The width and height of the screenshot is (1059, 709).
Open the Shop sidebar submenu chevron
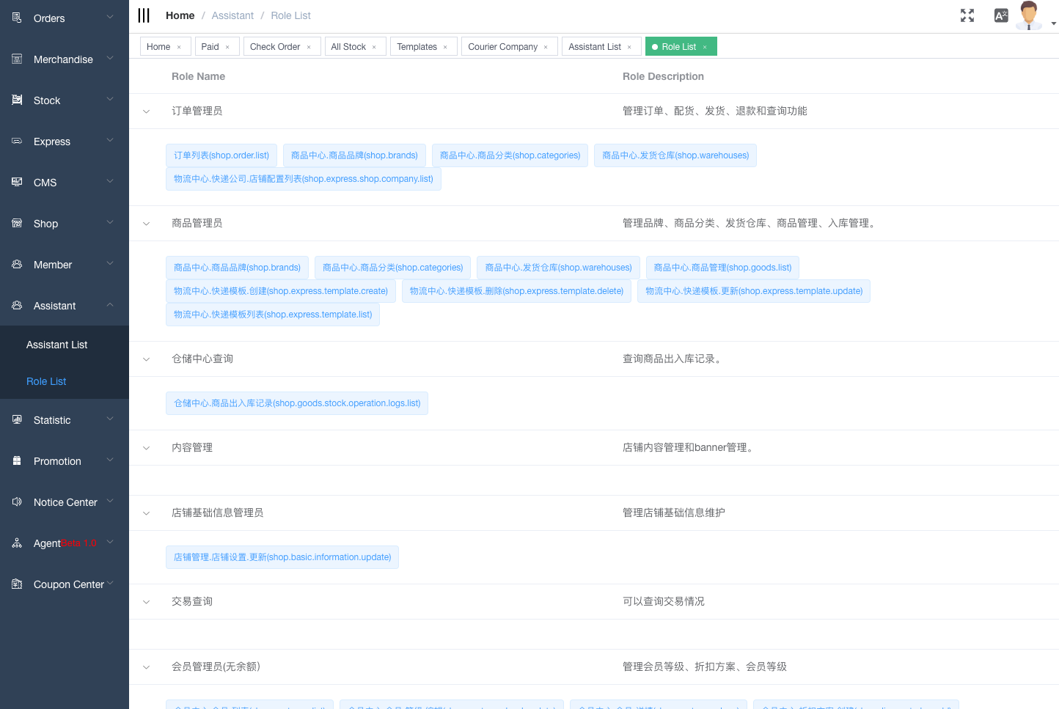(x=110, y=224)
